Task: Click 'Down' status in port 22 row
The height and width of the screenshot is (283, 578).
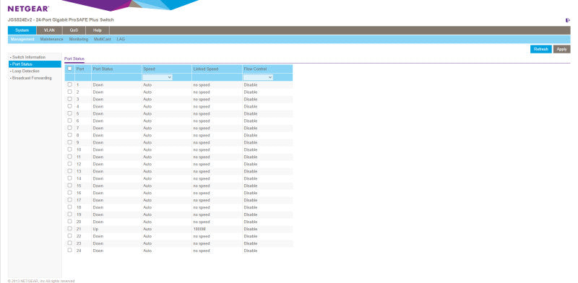Action: [98, 236]
